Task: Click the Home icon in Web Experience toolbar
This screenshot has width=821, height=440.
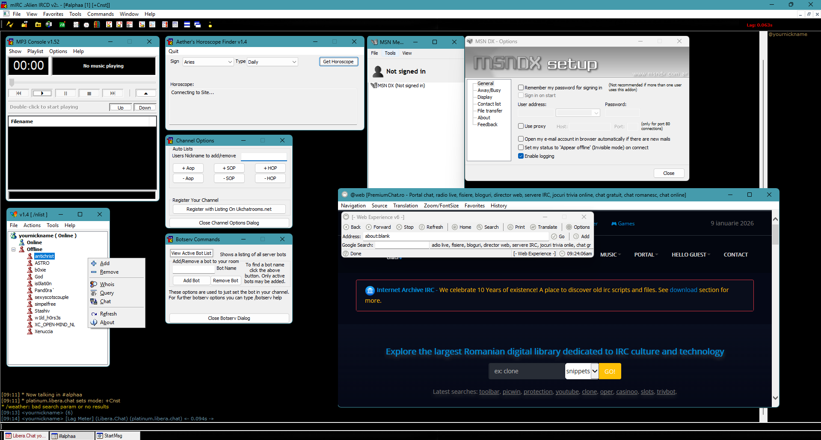Action: click(462, 227)
